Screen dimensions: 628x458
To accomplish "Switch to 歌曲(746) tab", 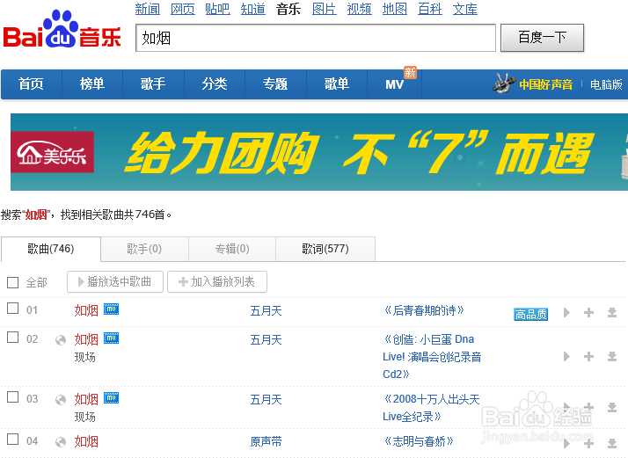I will (x=51, y=249).
